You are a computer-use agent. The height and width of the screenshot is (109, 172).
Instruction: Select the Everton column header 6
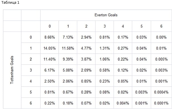point(161,26)
